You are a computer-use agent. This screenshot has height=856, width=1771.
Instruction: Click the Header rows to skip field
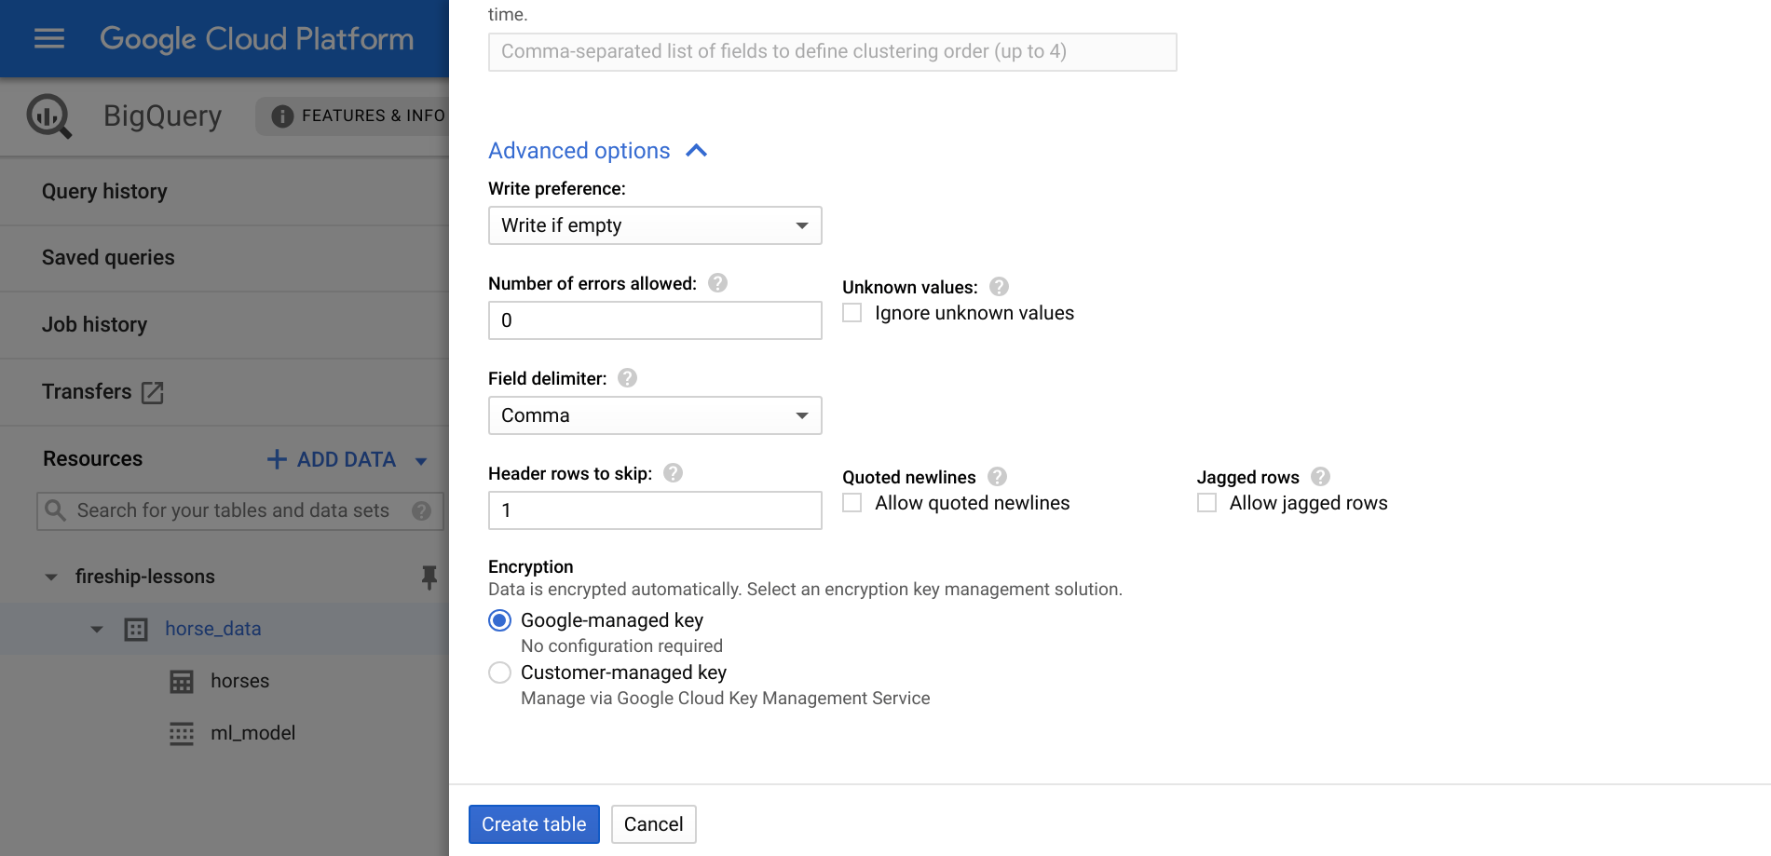click(x=654, y=510)
